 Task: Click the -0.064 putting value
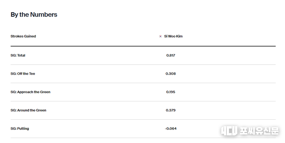click(171, 129)
